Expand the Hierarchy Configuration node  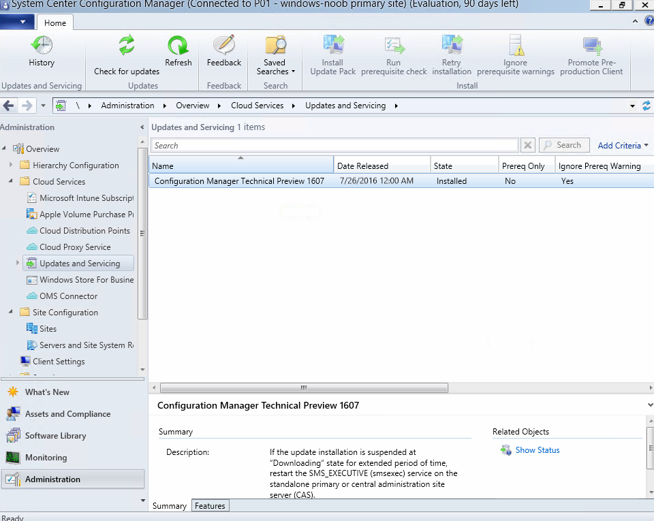(11, 165)
